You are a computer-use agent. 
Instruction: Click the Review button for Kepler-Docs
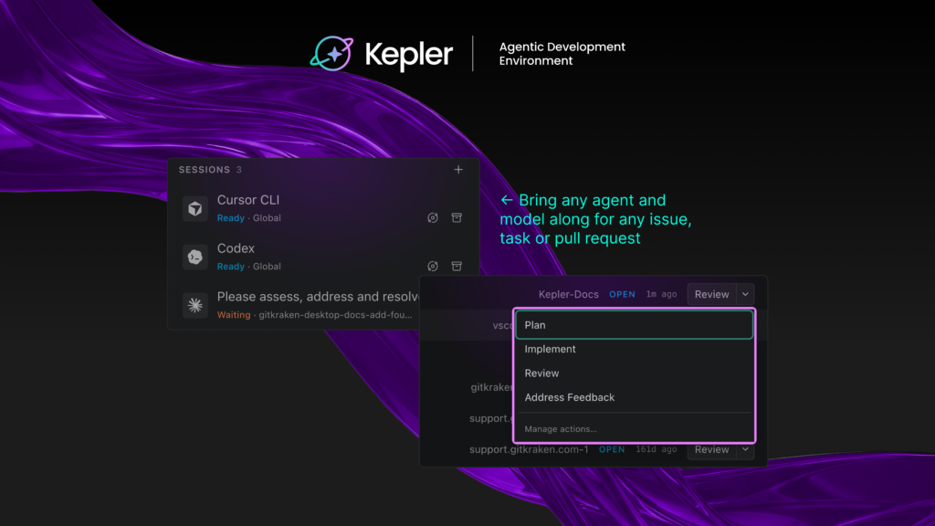tap(712, 294)
